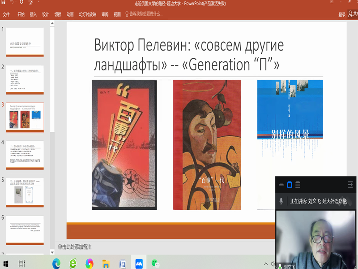
Task: Switch meeting panel to minimized strip view
Action: tap(281, 185)
